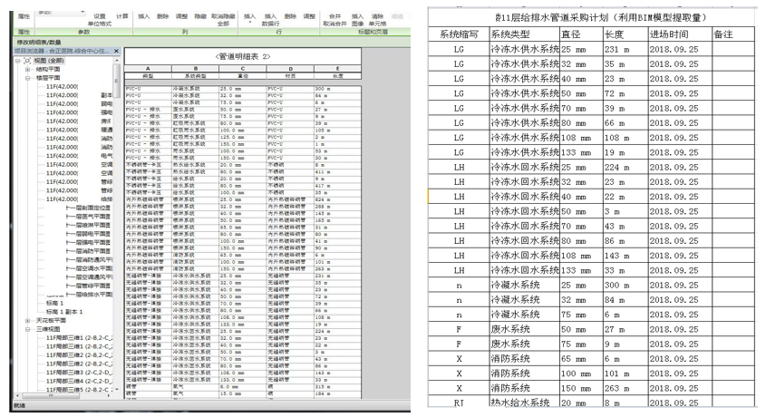Viewport: 766px width, 417px height.
Task: Click the project browser scroll-left arrow
Action: [x=17, y=395]
